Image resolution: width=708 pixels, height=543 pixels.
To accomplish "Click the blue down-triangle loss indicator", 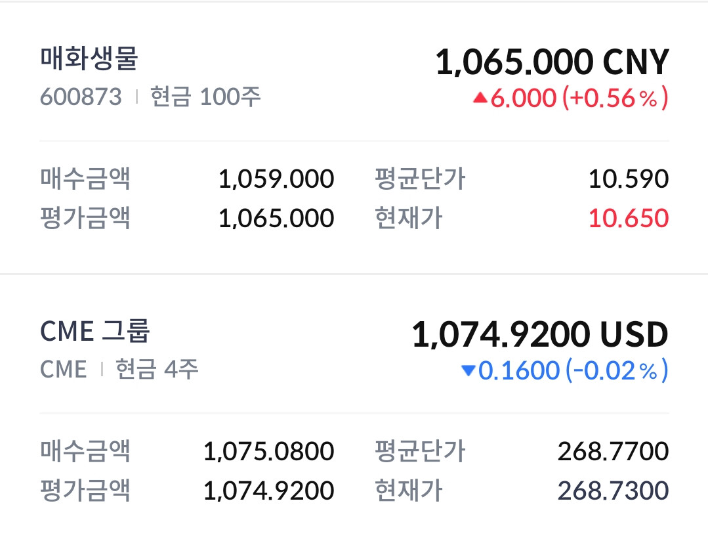I will click(468, 371).
